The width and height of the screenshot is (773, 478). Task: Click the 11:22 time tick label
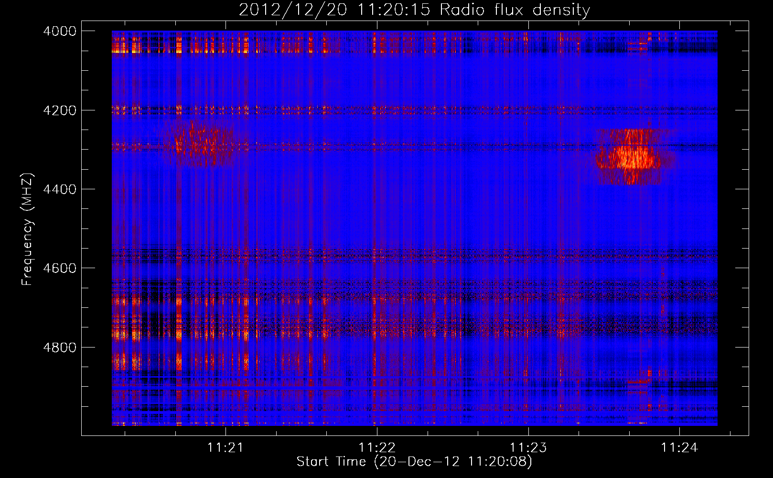pos(377,448)
